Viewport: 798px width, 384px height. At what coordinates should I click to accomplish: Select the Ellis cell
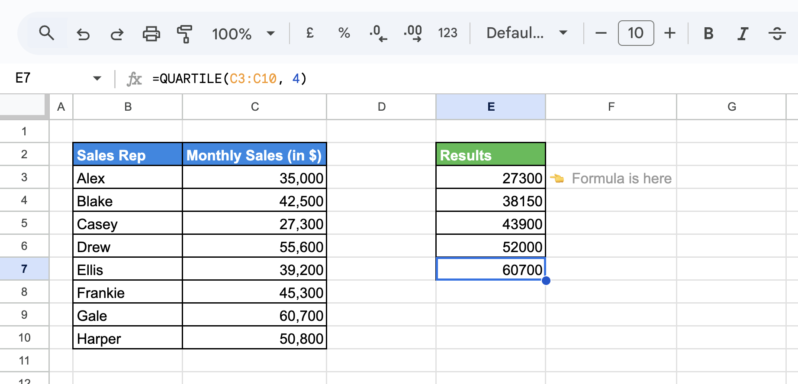(128, 269)
